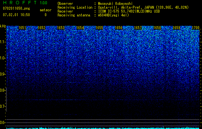202x129 pixels.
Task: Click the 0.6 kHz axis label
Action: click(3, 123)
